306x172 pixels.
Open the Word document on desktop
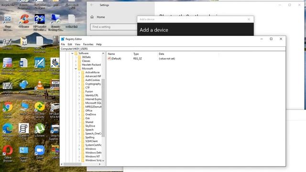click(x=24, y=66)
